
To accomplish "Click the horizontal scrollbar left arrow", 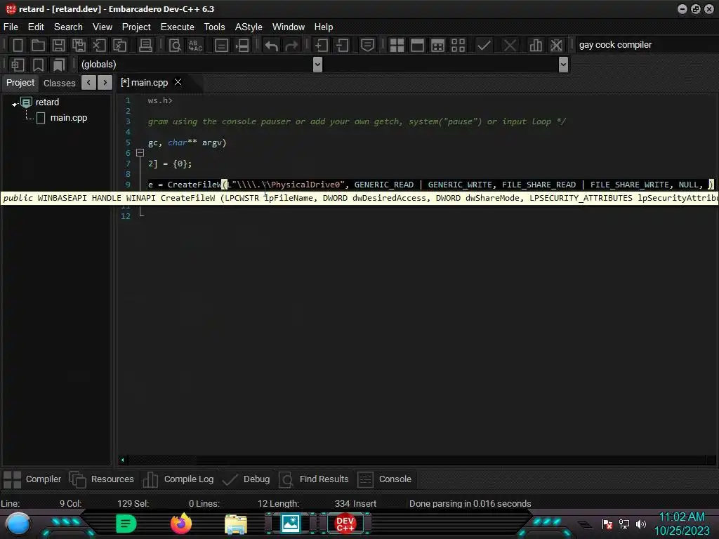I will [x=122, y=460].
